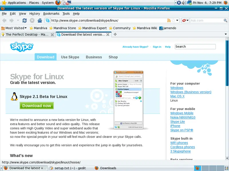The height and width of the screenshot is (171, 229).
Task: Open the URL history dropdown arrow
Action: 177,21
